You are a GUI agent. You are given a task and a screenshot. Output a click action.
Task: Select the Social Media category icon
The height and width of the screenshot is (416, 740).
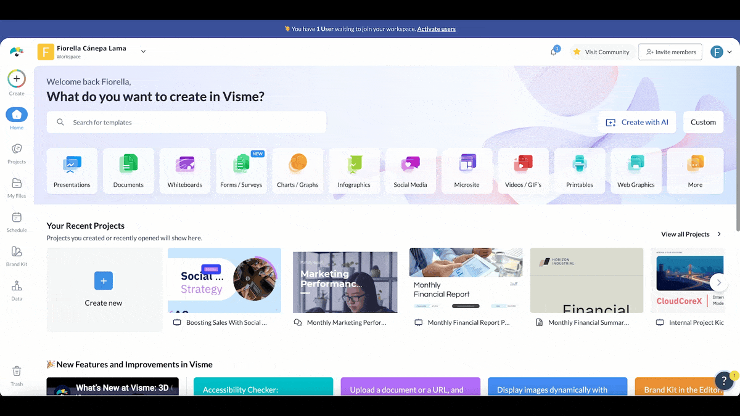[411, 164]
